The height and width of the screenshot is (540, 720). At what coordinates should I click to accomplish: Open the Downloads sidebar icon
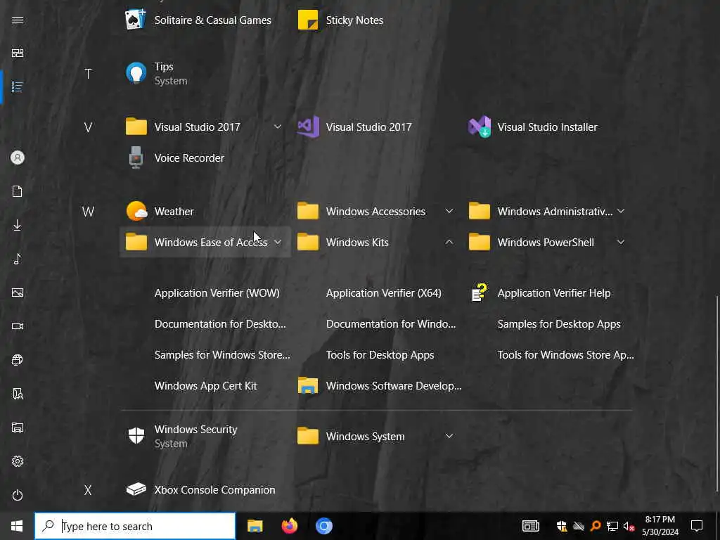coord(18,225)
